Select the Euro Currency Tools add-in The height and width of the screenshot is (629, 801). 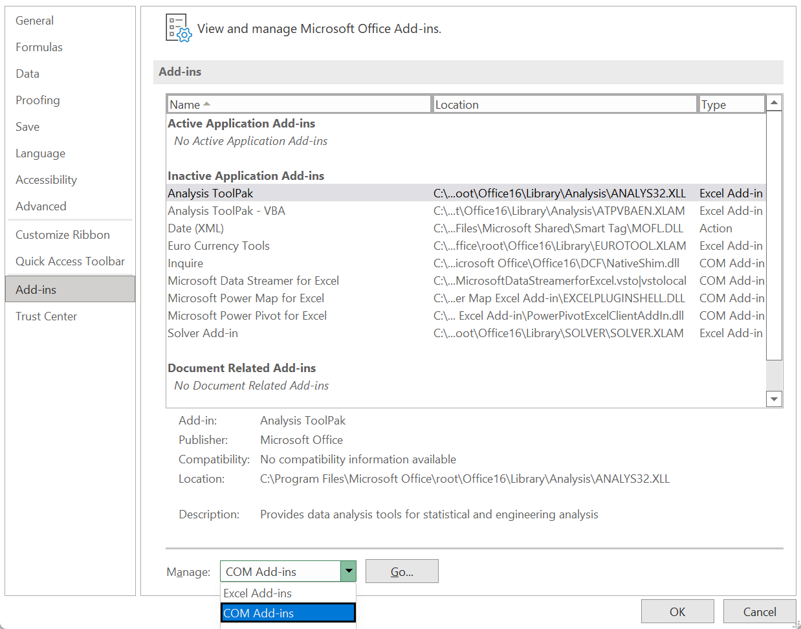219,245
